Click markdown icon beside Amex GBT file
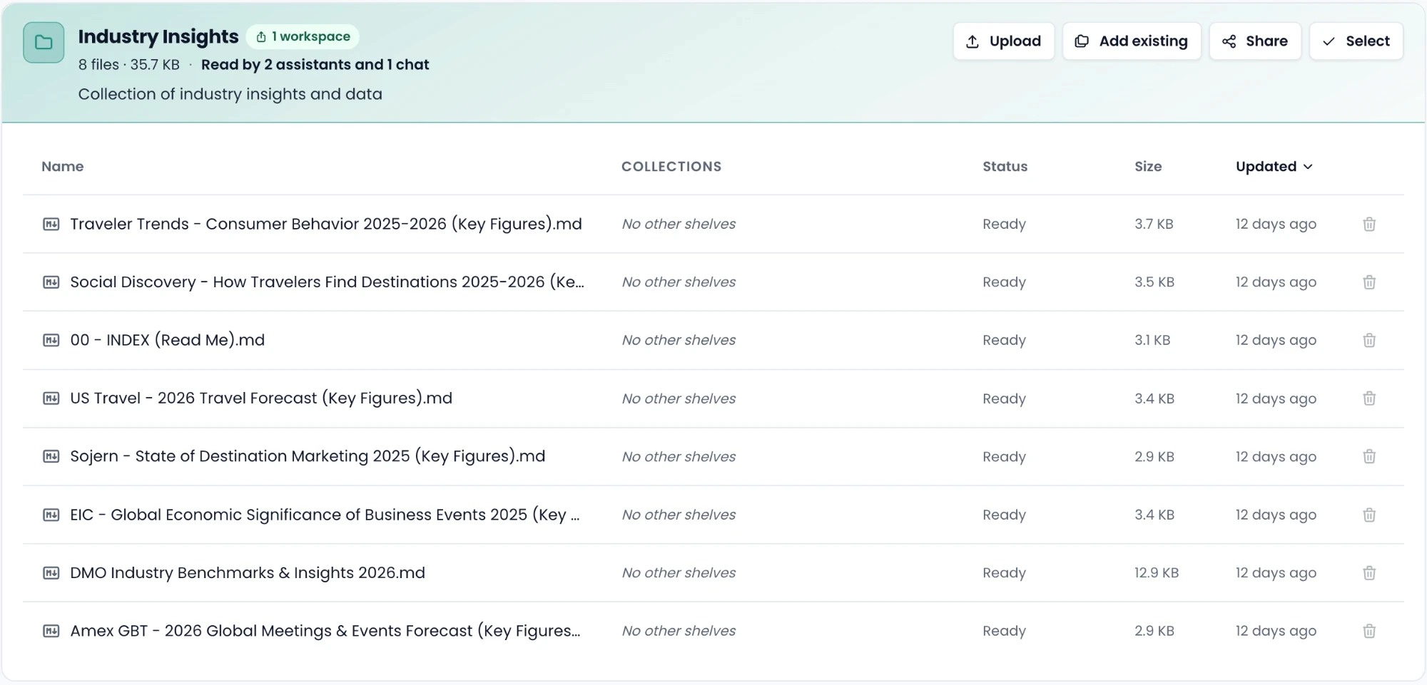Screen dimensions: 1427x685 click(x=51, y=631)
